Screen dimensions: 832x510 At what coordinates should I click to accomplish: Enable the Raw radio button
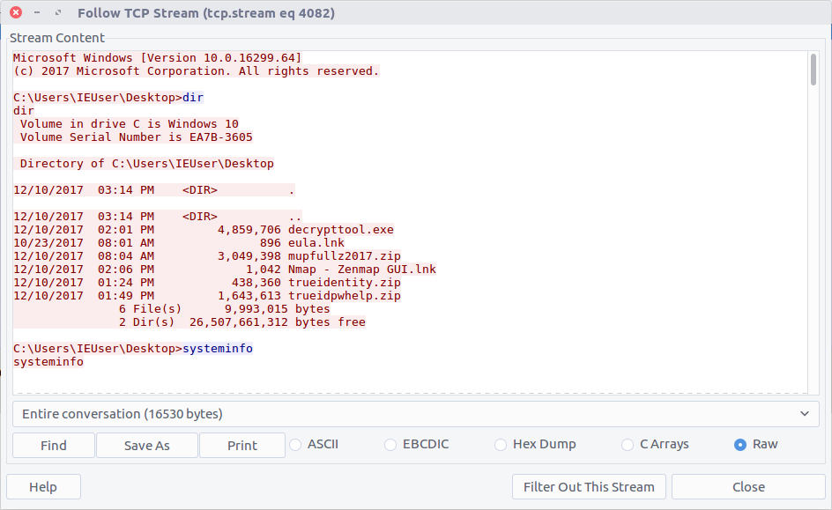pos(740,445)
